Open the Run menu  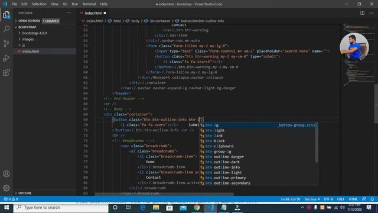tap(75, 4)
